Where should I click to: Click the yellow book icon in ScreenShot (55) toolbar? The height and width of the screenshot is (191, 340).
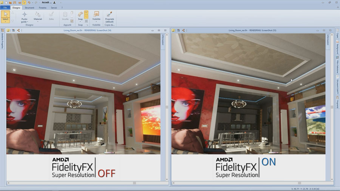[x=173, y=30]
